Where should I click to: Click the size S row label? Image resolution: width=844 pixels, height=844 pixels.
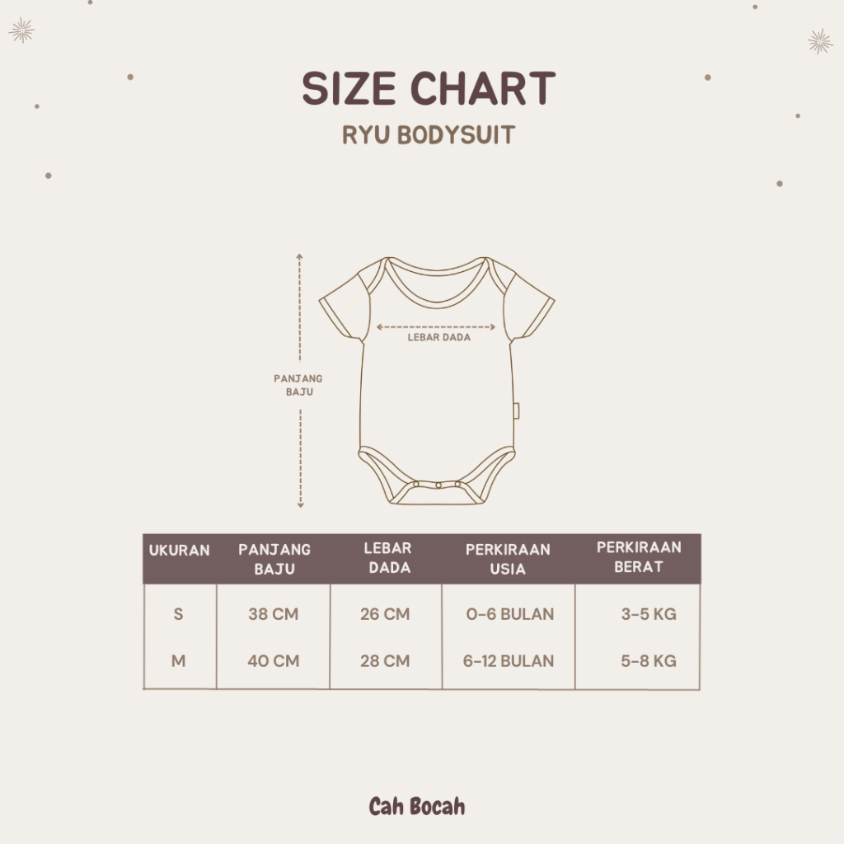point(179,614)
